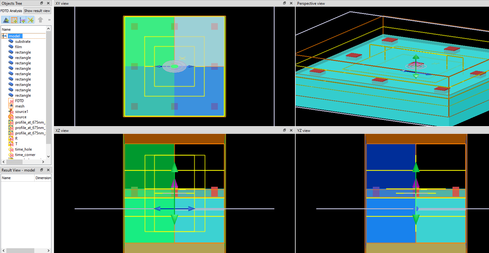Screen dimensions: 489x253
Task: Select the model group in Objects Tree
Action: [x=14, y=36]
